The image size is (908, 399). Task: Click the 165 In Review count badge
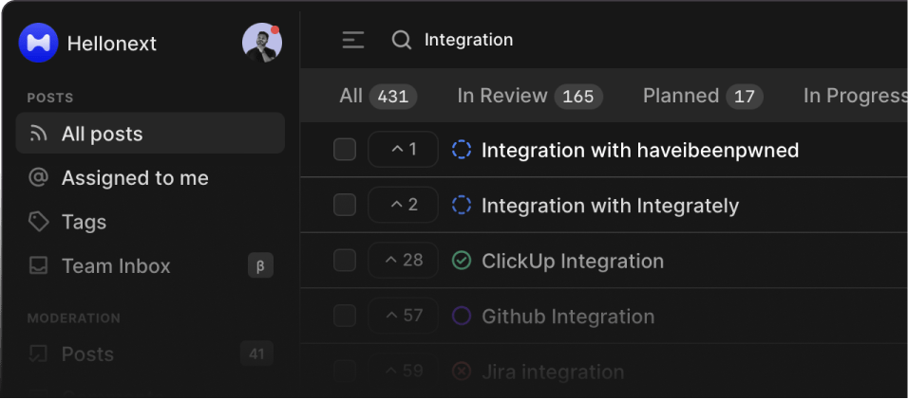point(578,97)
